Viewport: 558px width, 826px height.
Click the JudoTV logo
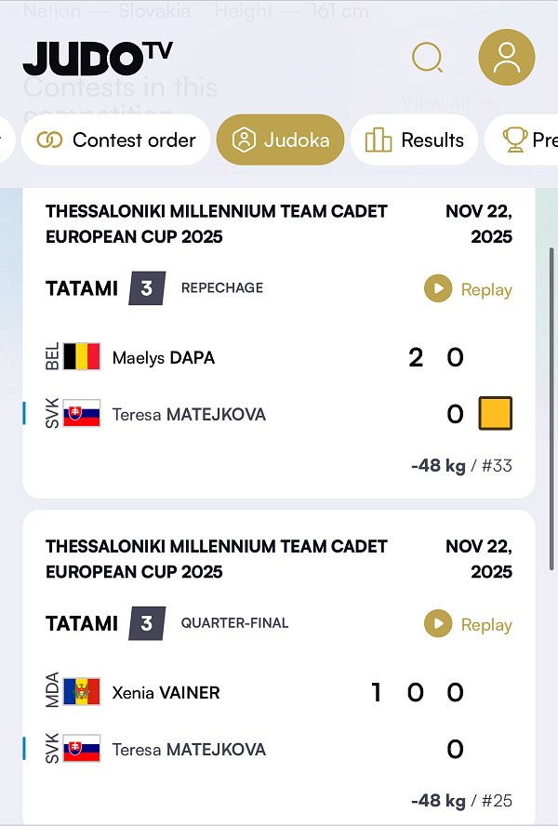coord(98,58)
